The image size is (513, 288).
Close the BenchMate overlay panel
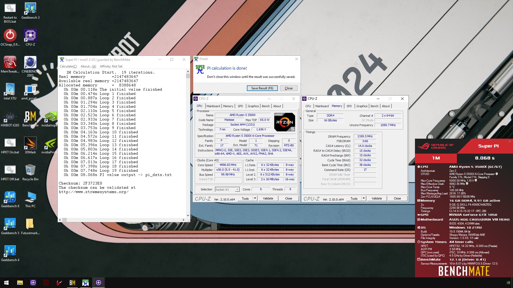[510, 141]
